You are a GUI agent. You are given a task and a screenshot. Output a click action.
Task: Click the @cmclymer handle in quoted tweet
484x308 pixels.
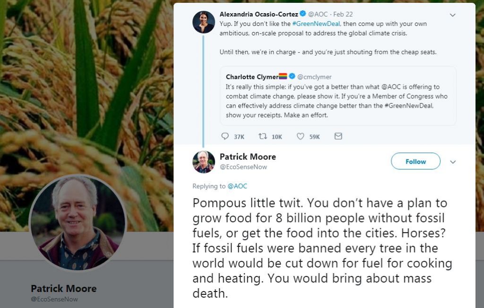(314, 77)
